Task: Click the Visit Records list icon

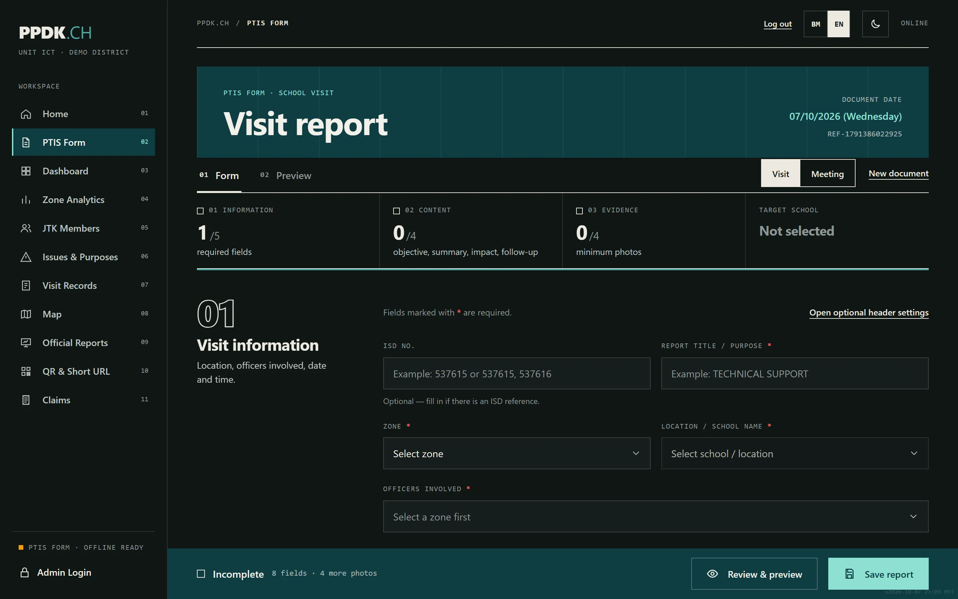Action: pyautogui.click(x=26, y=286)
